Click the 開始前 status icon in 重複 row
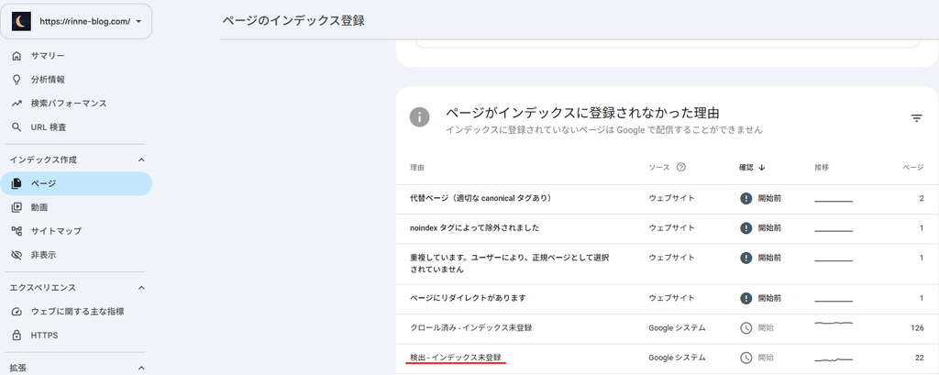939x375 pixels. (746, 258)
